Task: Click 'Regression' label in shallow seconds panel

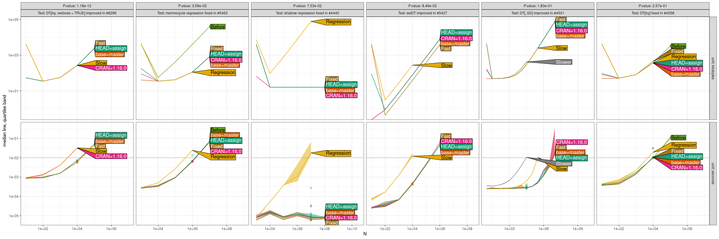Action: pyautogui.click(x=338, y=153)
